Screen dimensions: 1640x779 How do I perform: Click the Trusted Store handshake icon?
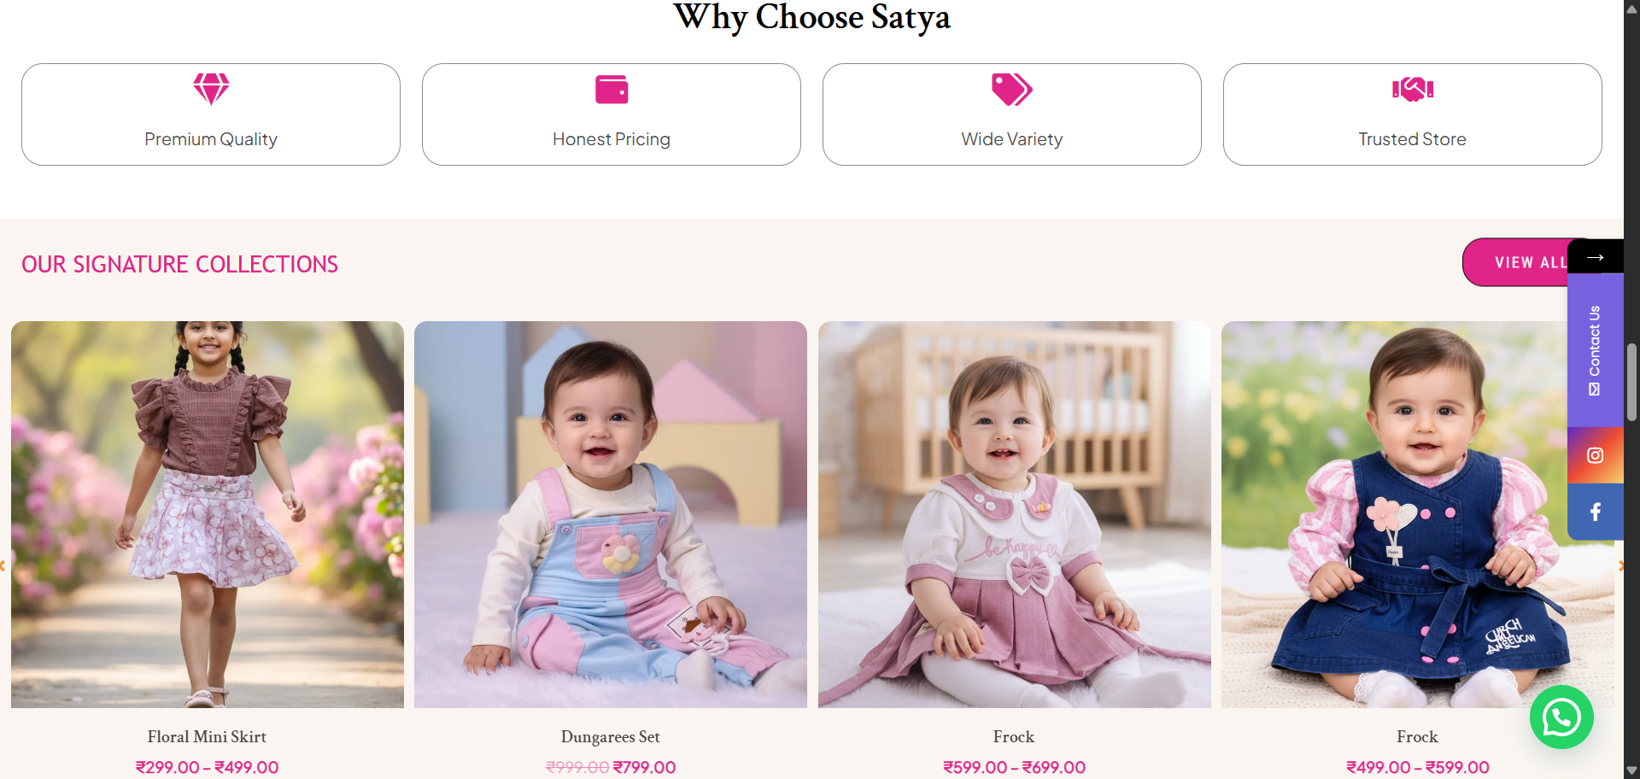click(1413, 89)
